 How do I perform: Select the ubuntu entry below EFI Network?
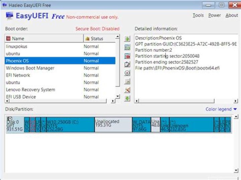coord(60,82)
